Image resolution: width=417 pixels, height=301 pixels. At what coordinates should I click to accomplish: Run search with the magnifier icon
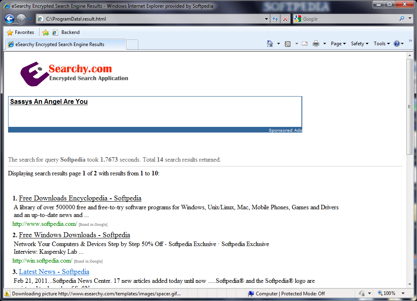[x=402, y=18]
